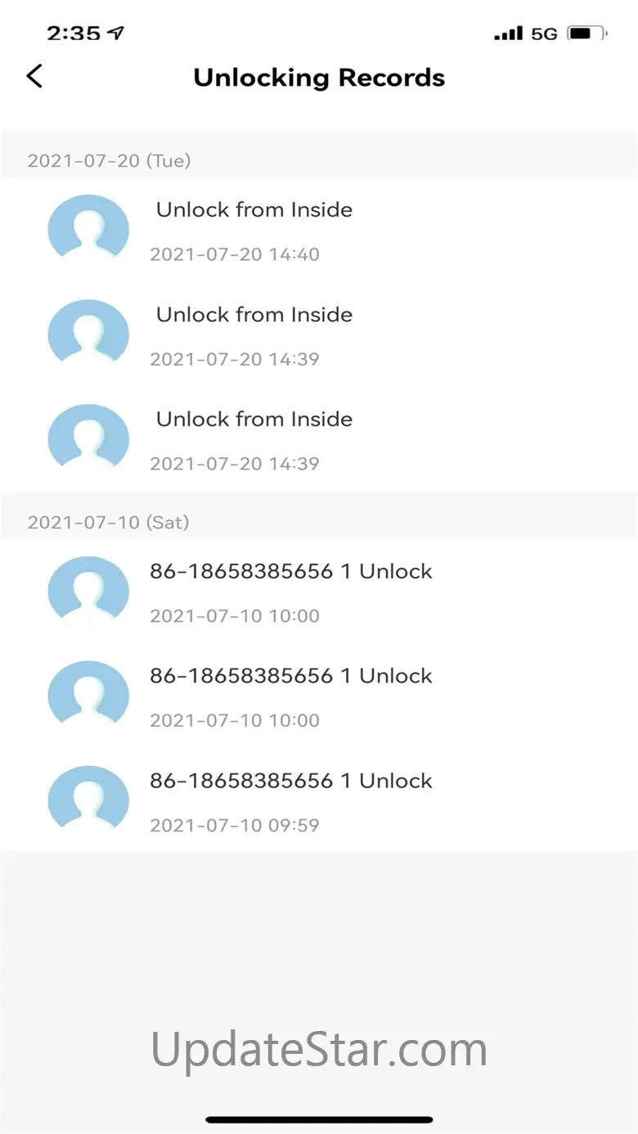The height and width of the screenshot is (1134, 638).
Task: Open the Unlock from Inside record at 14:40
Action: pyautogui.click(x=254, y=210)
